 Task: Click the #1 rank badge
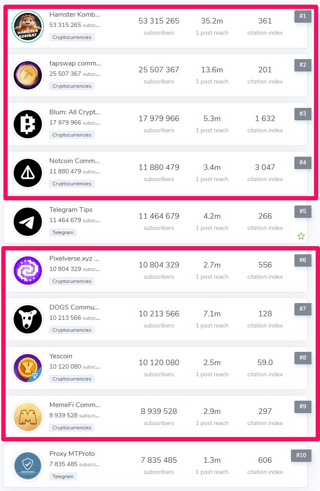pyautogui.click(x=302, y=16)
